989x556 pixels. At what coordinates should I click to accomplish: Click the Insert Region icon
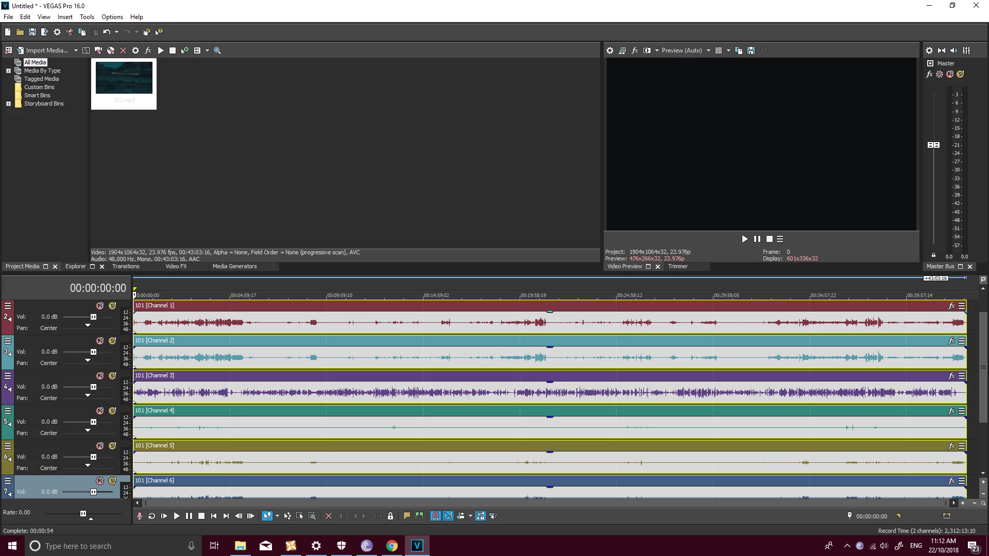point(419,516)
